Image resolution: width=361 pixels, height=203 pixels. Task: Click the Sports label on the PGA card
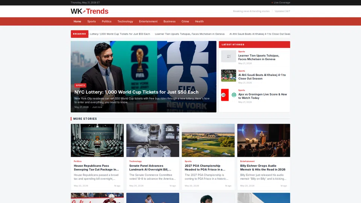tap(188, 161)
